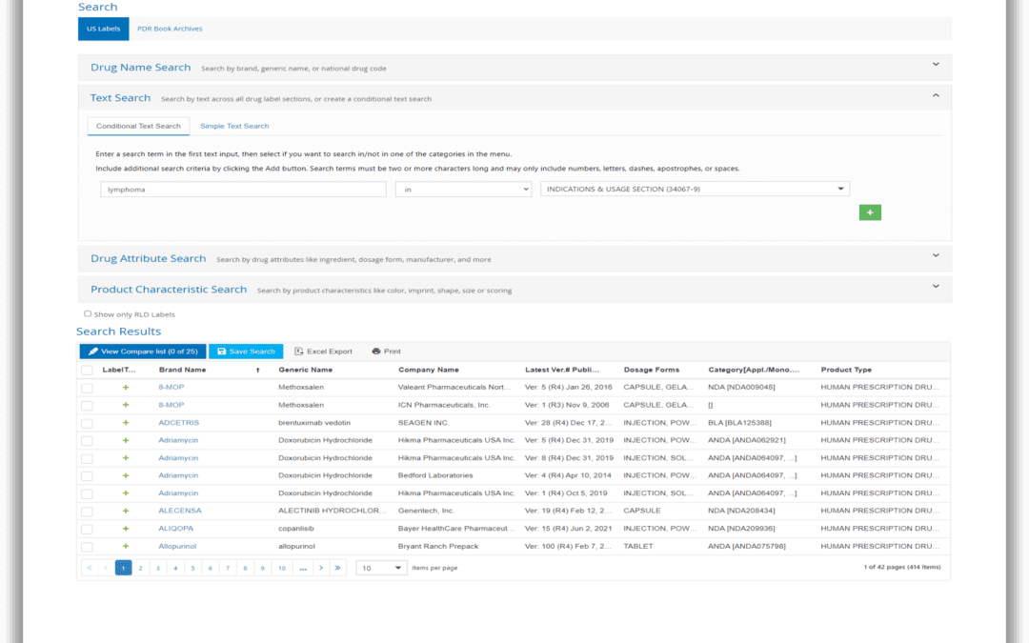Expand the Drug Name Search panel
Viewport: 1029px width, 643px height.
point(936,65)
